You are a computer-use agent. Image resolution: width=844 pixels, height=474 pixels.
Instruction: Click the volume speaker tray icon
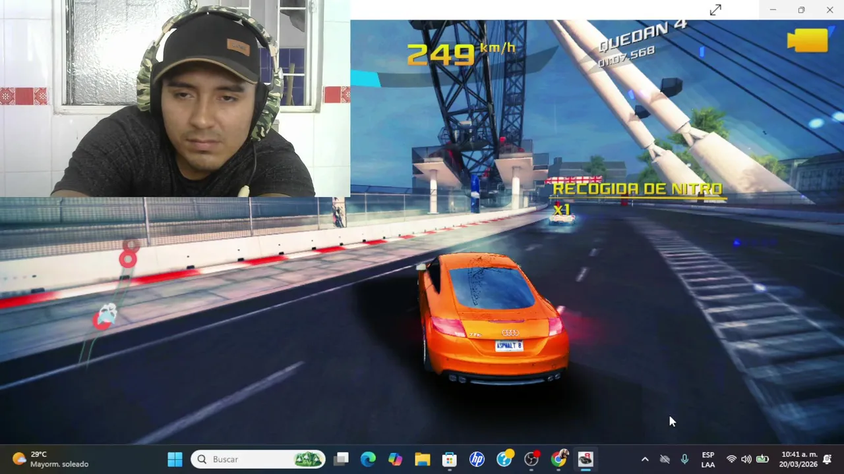pyautogui.click(x=746, y=460)
